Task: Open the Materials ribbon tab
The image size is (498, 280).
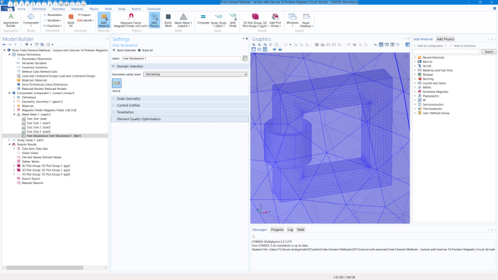Action: coord(77,9)
